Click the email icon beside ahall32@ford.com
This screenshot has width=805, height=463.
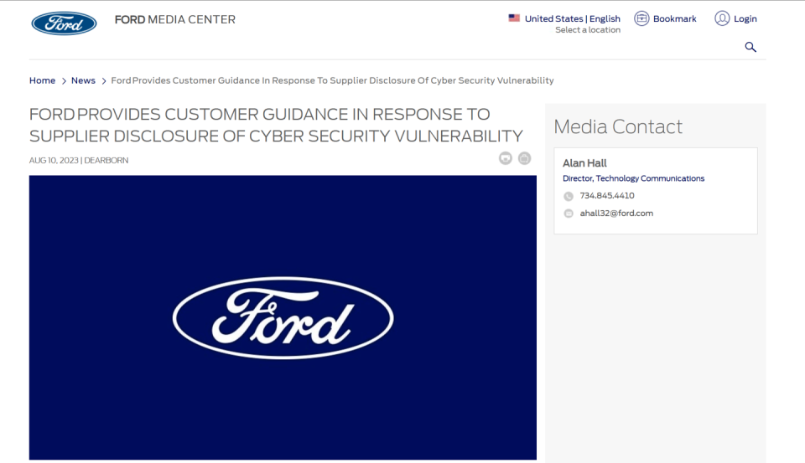pos(569,213)
